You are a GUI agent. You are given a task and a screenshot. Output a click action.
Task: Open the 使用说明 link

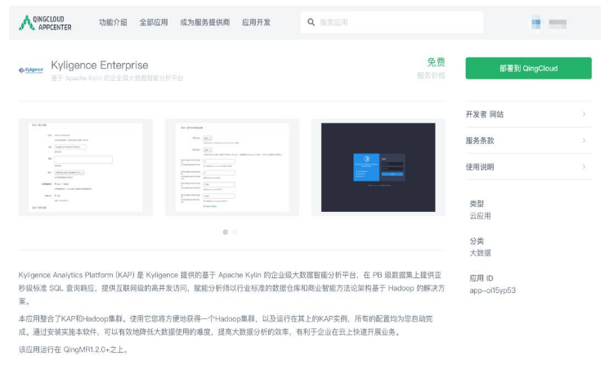click(x=529, y=167)
